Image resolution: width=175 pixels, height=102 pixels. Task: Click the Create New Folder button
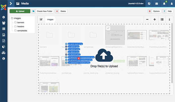(42, 11)
